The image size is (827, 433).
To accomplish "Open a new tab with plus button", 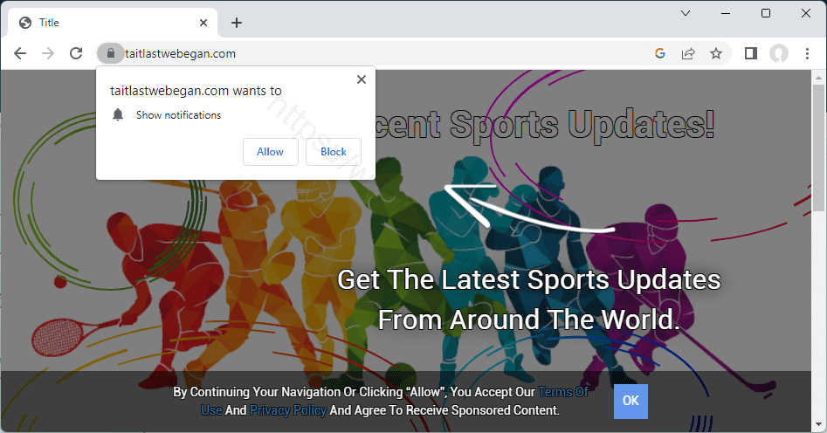I will (x=237, y=23).
